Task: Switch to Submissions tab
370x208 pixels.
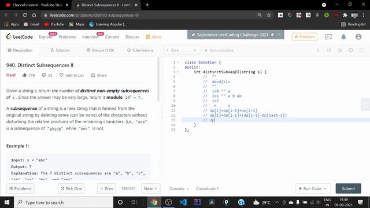Action: tap(140, 50)
